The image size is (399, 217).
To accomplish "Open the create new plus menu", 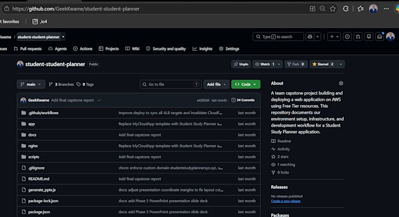I will point(334,36).
